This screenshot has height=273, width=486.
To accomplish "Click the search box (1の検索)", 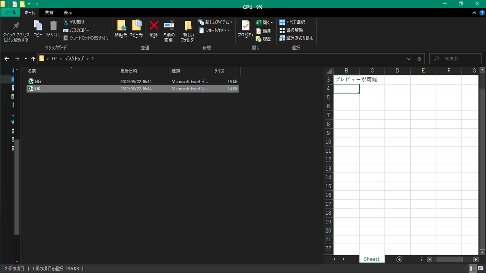I will click(455, 58).
